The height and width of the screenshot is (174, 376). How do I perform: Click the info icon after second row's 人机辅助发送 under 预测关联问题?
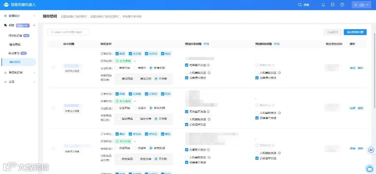tap(209, 119)
